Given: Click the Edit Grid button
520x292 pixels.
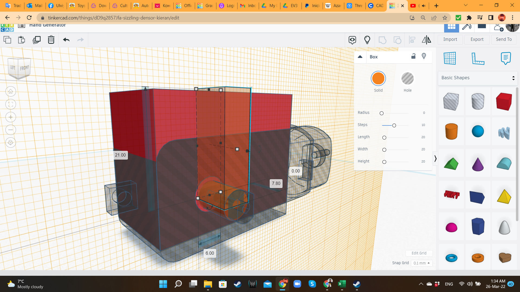Looking at the screenshot, I should pyautogui.click(x=419, y=253).
